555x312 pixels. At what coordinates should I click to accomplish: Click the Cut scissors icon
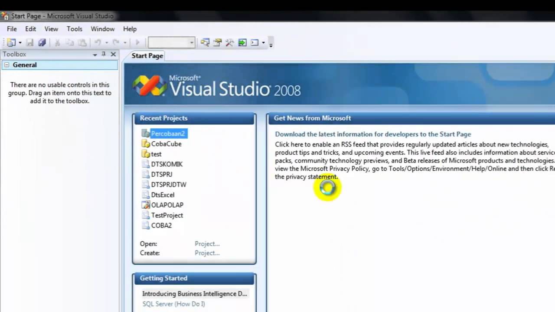click(x=57, y=42)
